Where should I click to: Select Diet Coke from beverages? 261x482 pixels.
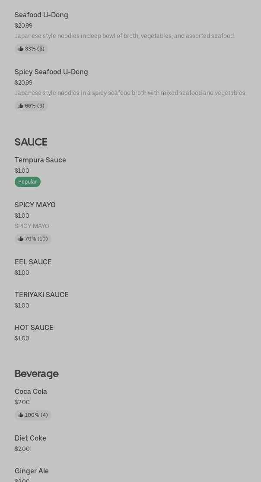click(30, 438)
